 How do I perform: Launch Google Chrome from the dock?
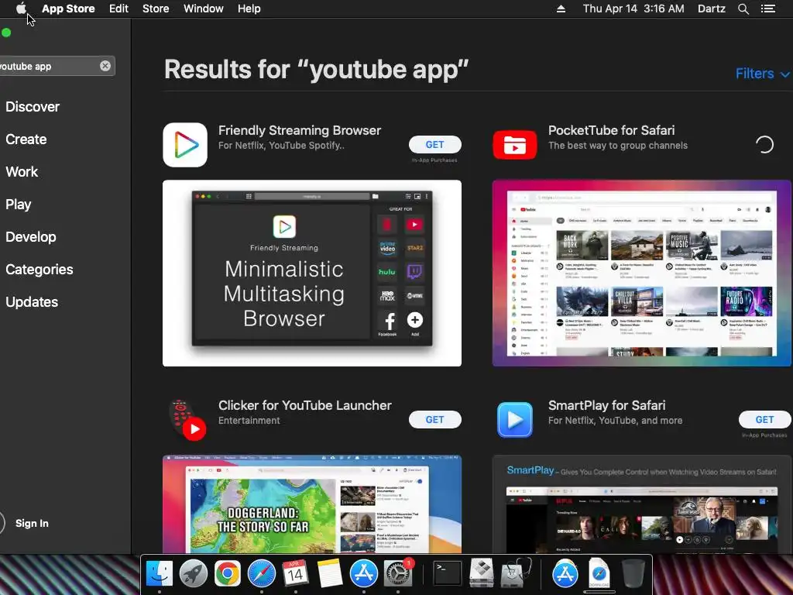tap(227, 574)
